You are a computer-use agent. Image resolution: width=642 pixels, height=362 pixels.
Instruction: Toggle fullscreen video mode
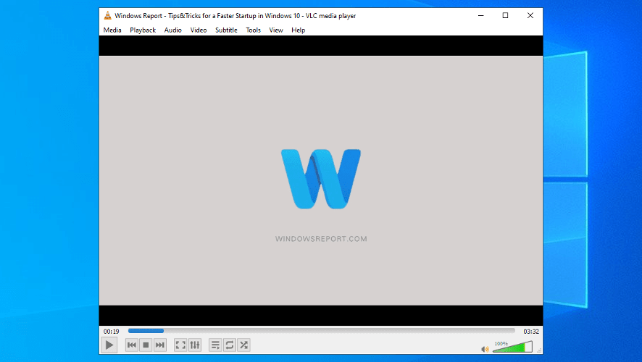(x=180, y=345)
